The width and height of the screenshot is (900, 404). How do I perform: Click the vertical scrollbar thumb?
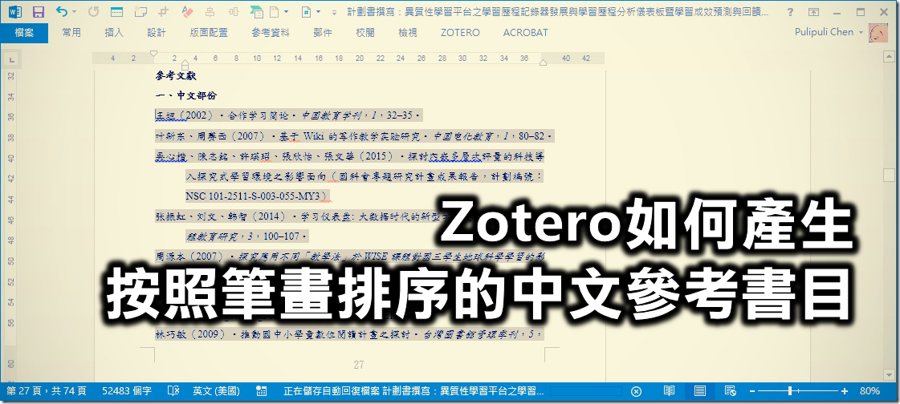coord(889,175)
